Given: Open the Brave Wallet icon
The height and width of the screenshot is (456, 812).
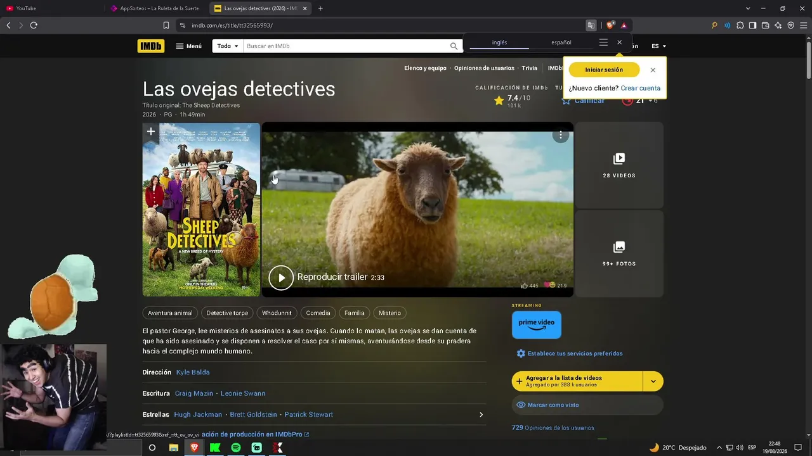Looking at the screenshot, I should (x=765, y=25).
